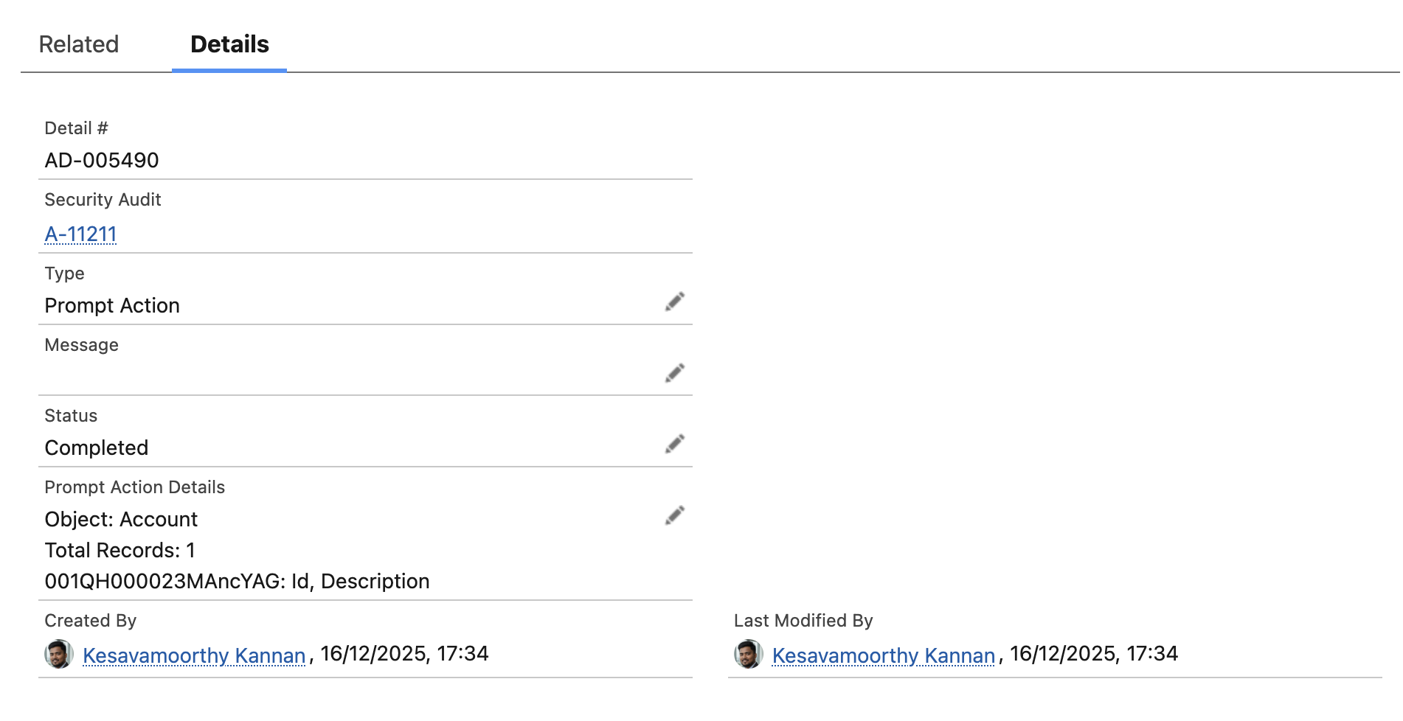
Task: Click the Prompt Action type value
Action: [x=112, y=306]
